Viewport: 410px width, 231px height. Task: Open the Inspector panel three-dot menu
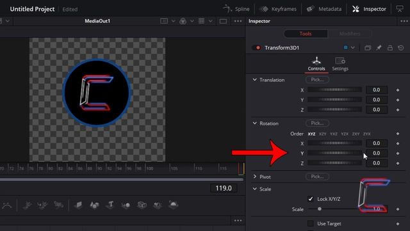click(x=404, y=21)
